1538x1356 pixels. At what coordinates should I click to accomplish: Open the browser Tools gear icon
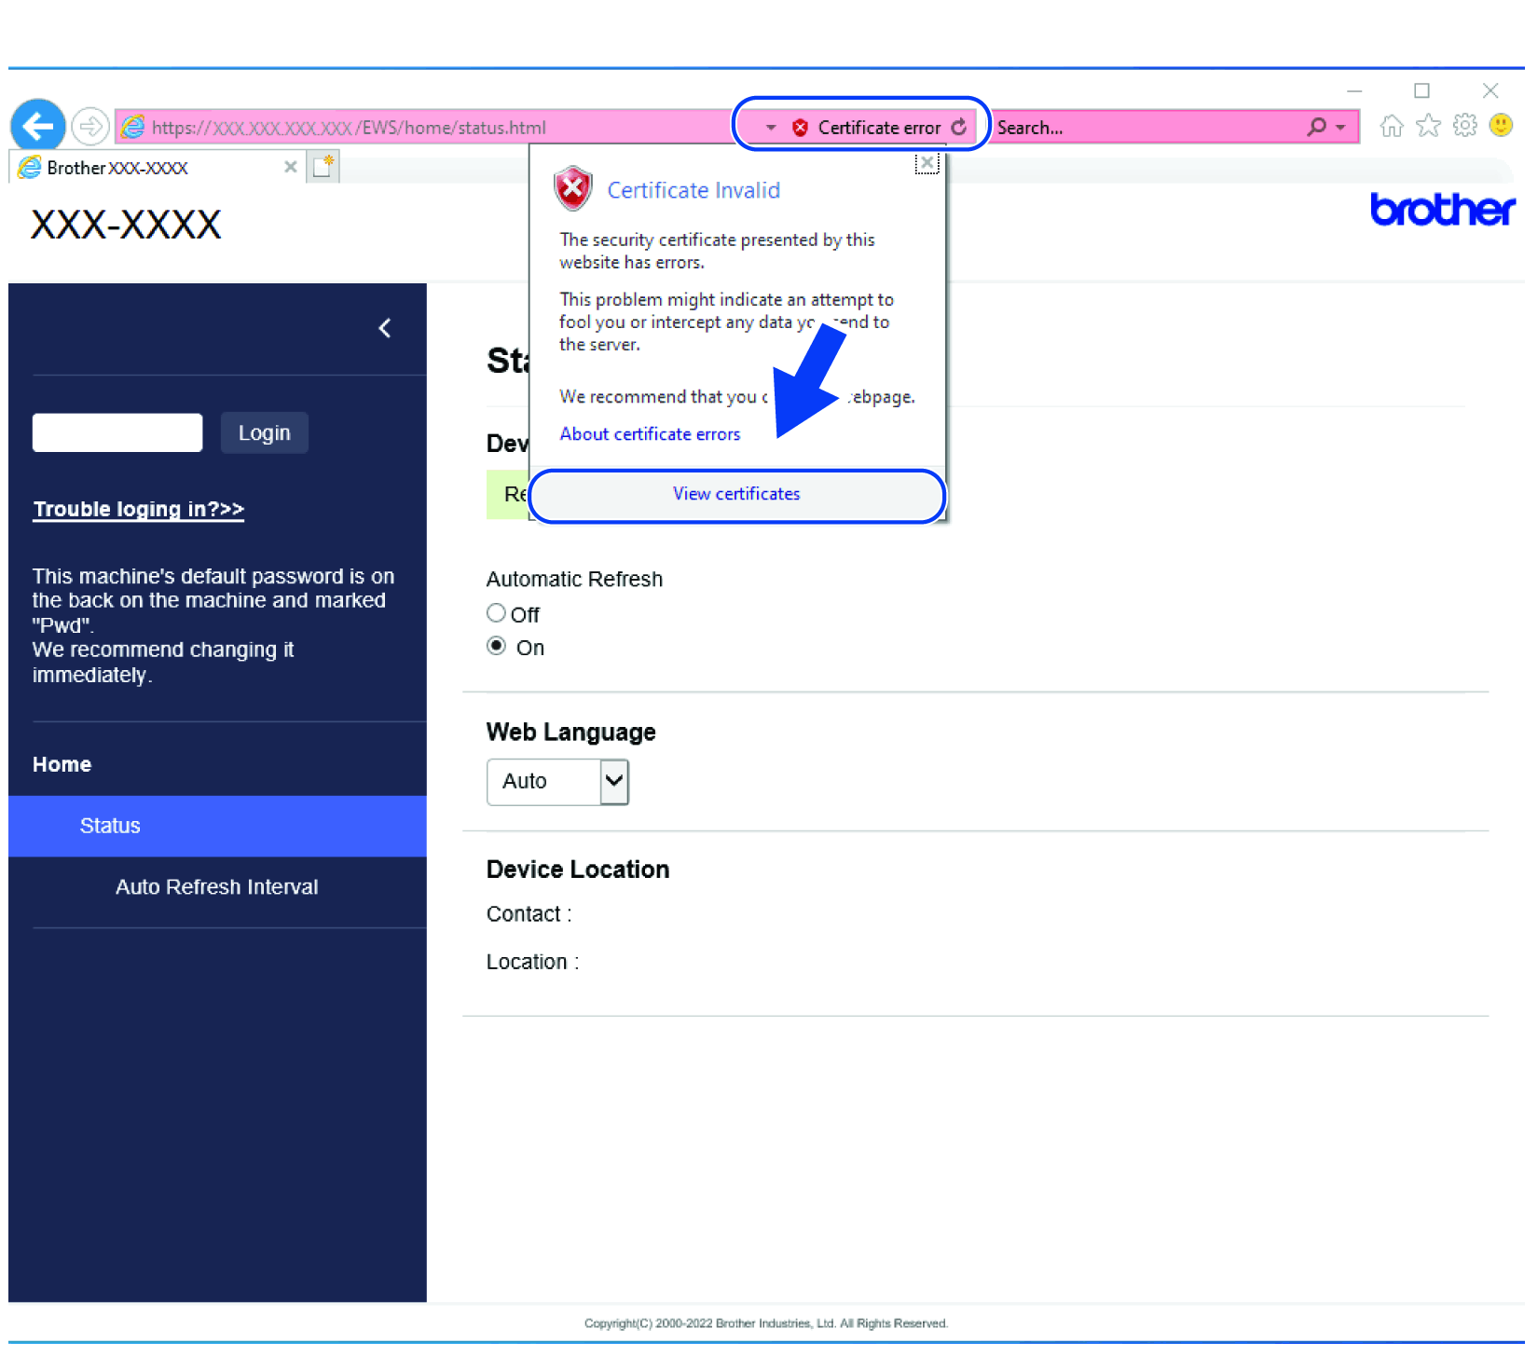click(1465, 126)
